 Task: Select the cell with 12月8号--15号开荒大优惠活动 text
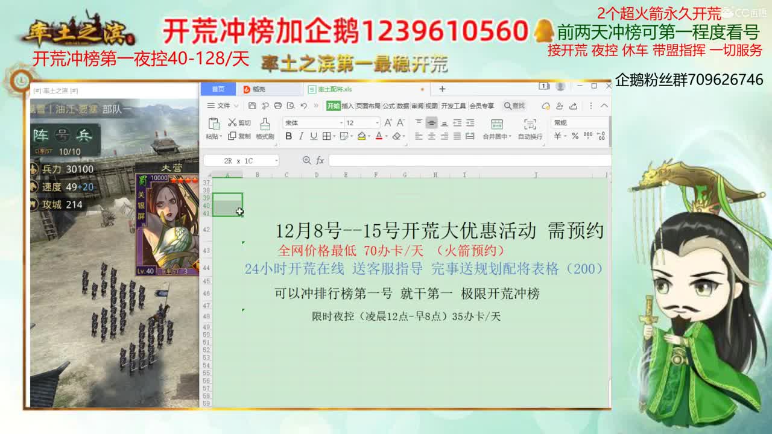tap(440, 231)
